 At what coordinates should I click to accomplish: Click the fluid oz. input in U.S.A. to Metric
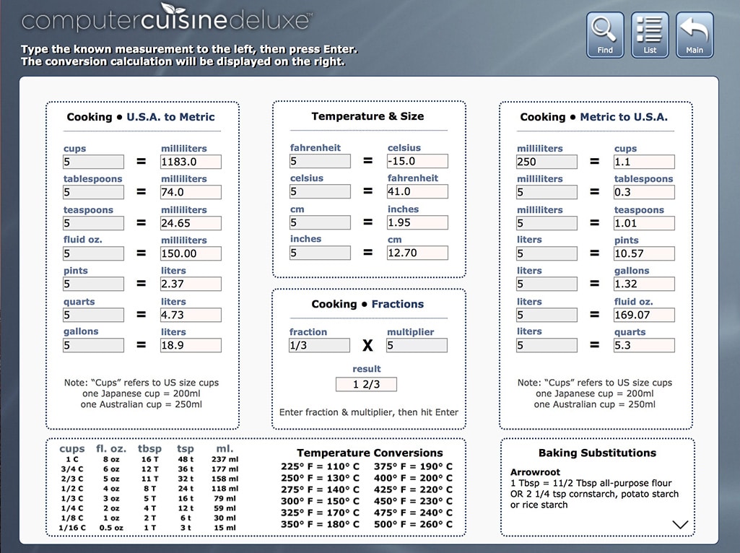pyautogui.click(x=93, y=253)
